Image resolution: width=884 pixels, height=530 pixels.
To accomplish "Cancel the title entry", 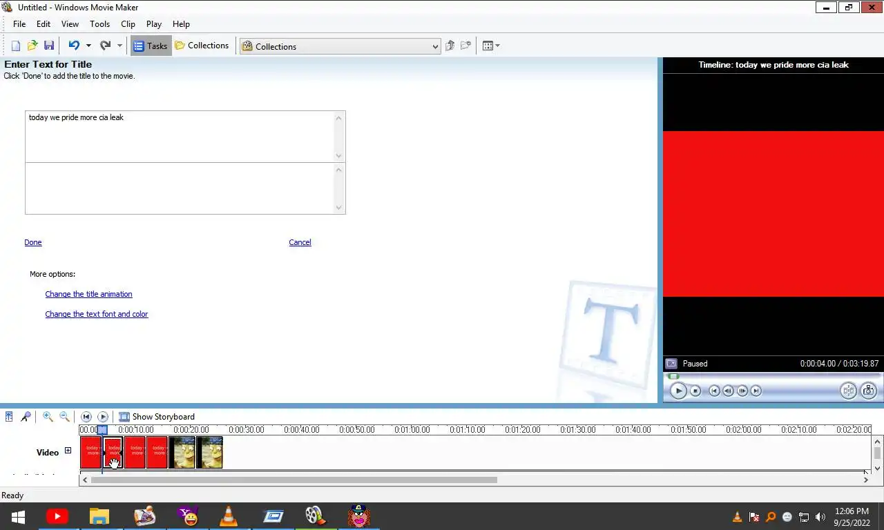I will (x=300, y=242).
